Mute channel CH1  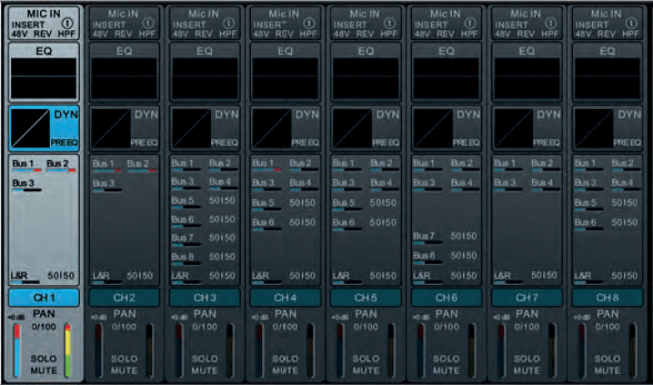44,370
